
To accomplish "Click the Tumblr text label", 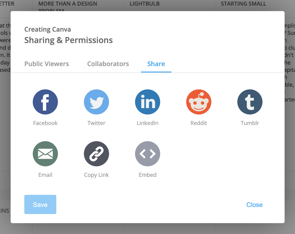I will pos(250,123).
